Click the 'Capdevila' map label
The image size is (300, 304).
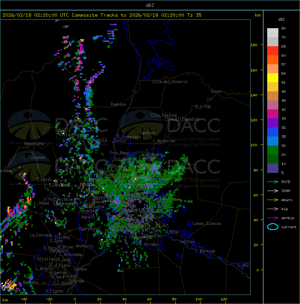pos(97,140)
